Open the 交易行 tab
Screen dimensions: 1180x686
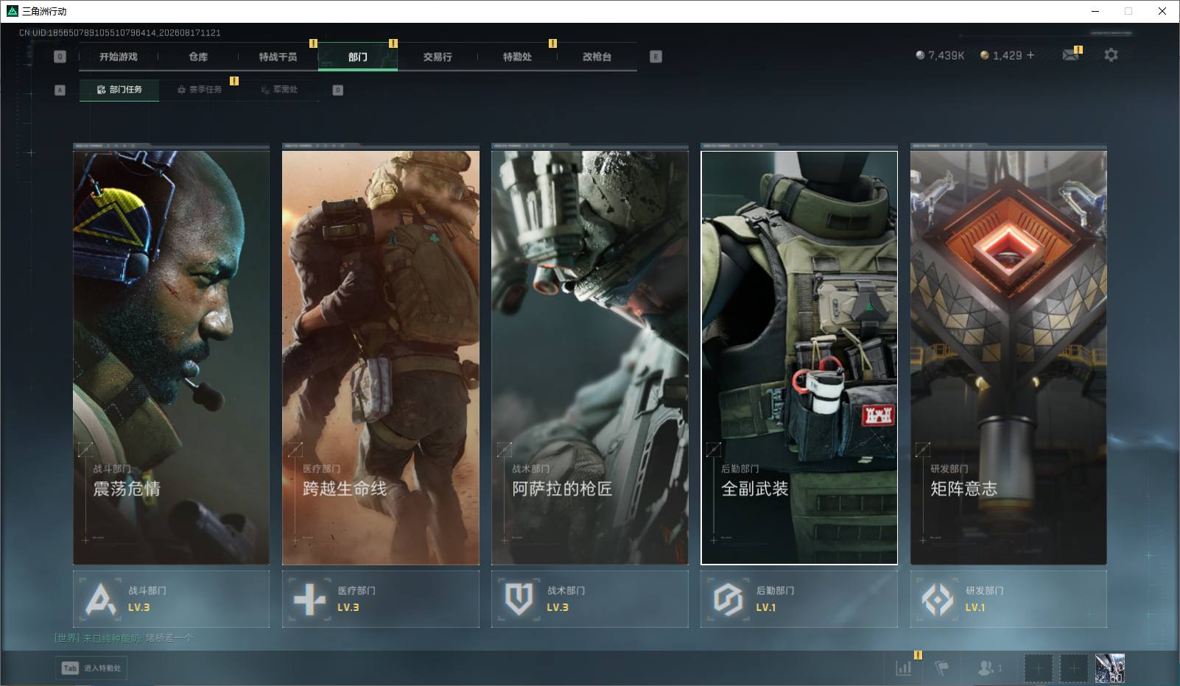438,57
